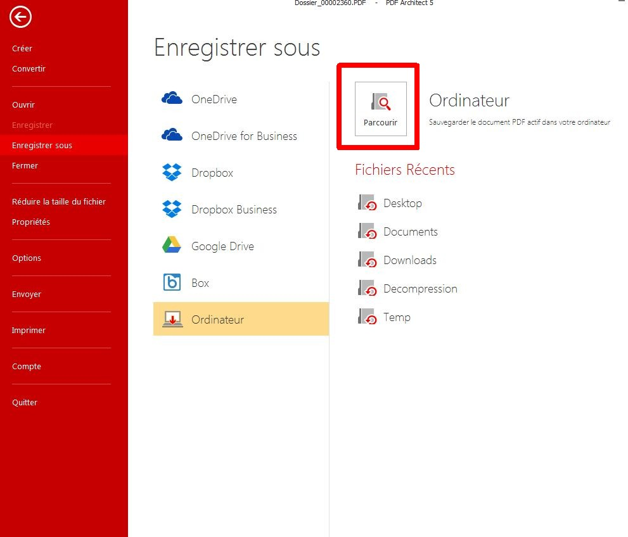Click the Google Drive triangle icon

(x=172, y=245)
